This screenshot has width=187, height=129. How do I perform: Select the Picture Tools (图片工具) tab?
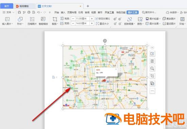coord(133,12)
